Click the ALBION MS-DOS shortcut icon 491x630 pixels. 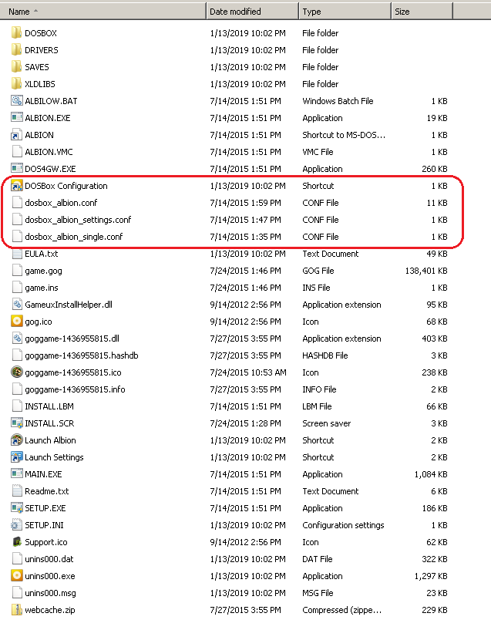pyautogui.click(x=16, y=135)
